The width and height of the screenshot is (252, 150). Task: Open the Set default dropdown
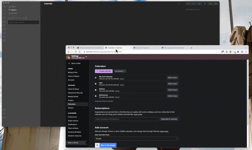120,71
